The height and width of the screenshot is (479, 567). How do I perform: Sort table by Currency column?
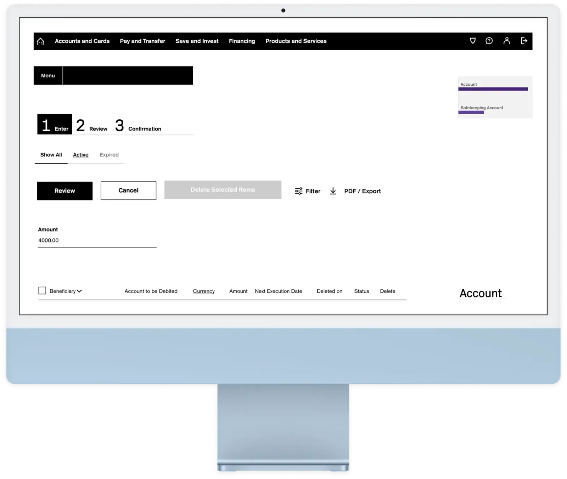pyautogui.click(x=204, y=291)
